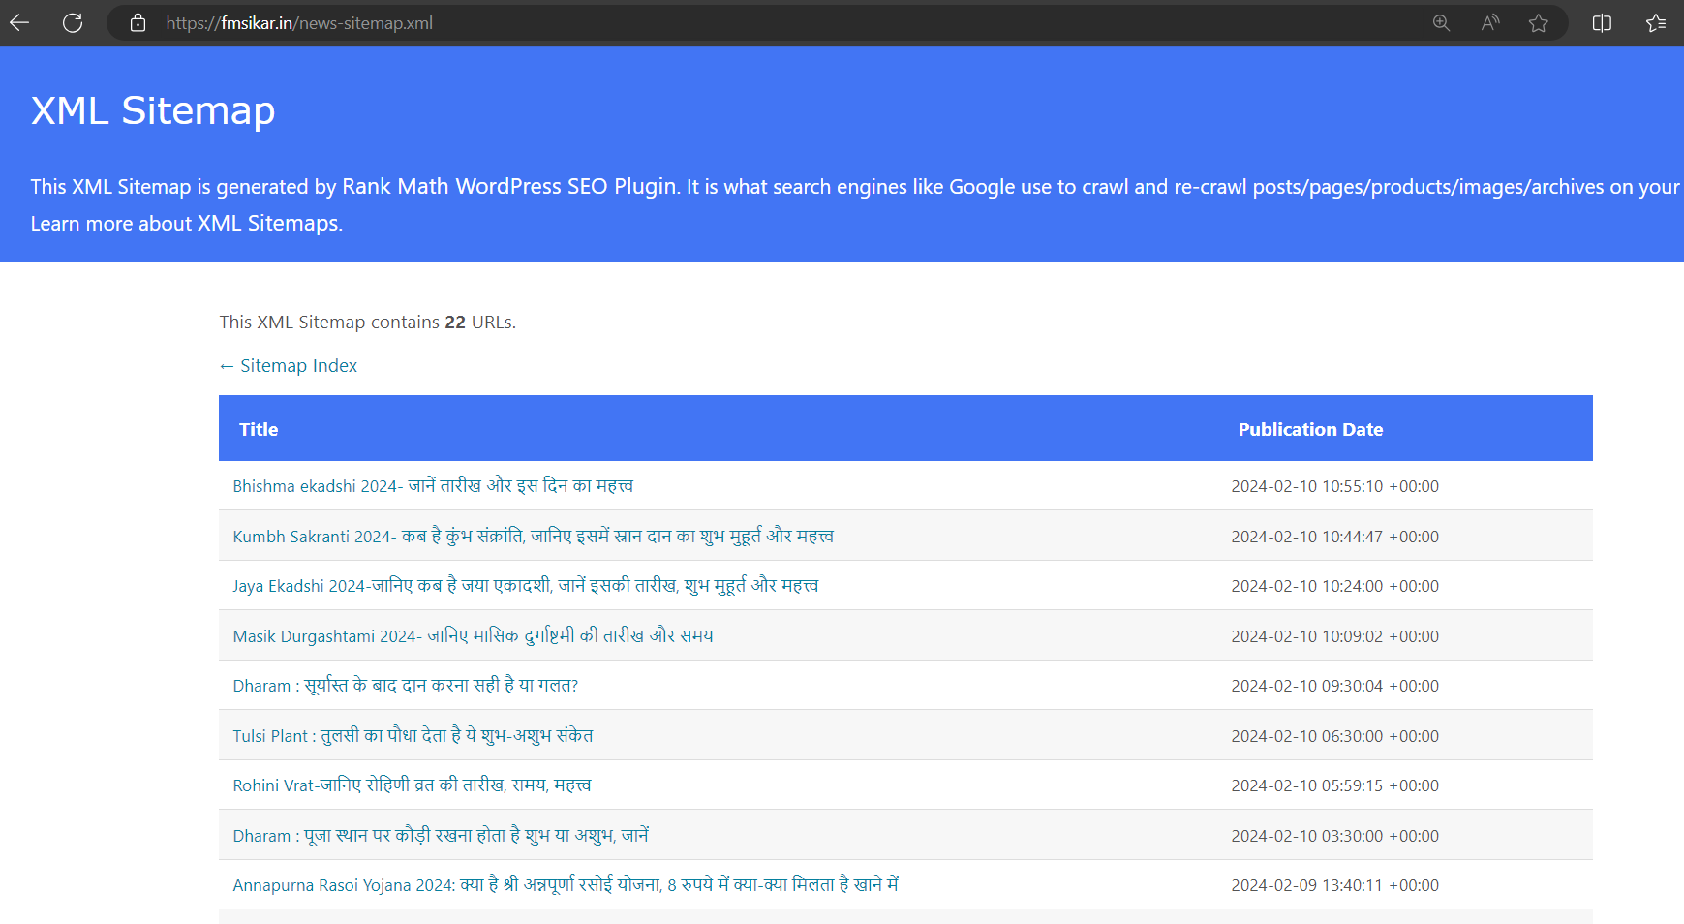Open Rohini Vrat article link
Image resolution: width=1684 pixels, height=924 pixels.
pos(412,785)
